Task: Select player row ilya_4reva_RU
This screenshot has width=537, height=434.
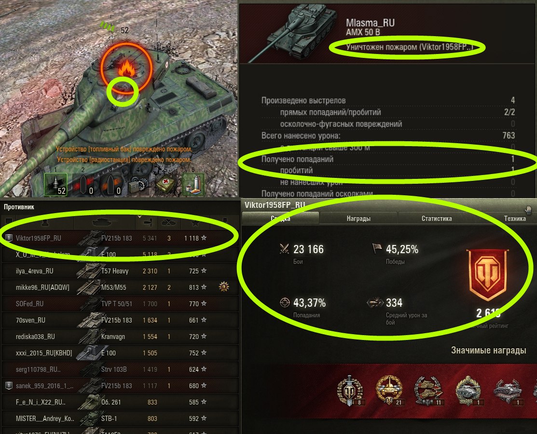Action: (x=120, y=271)
